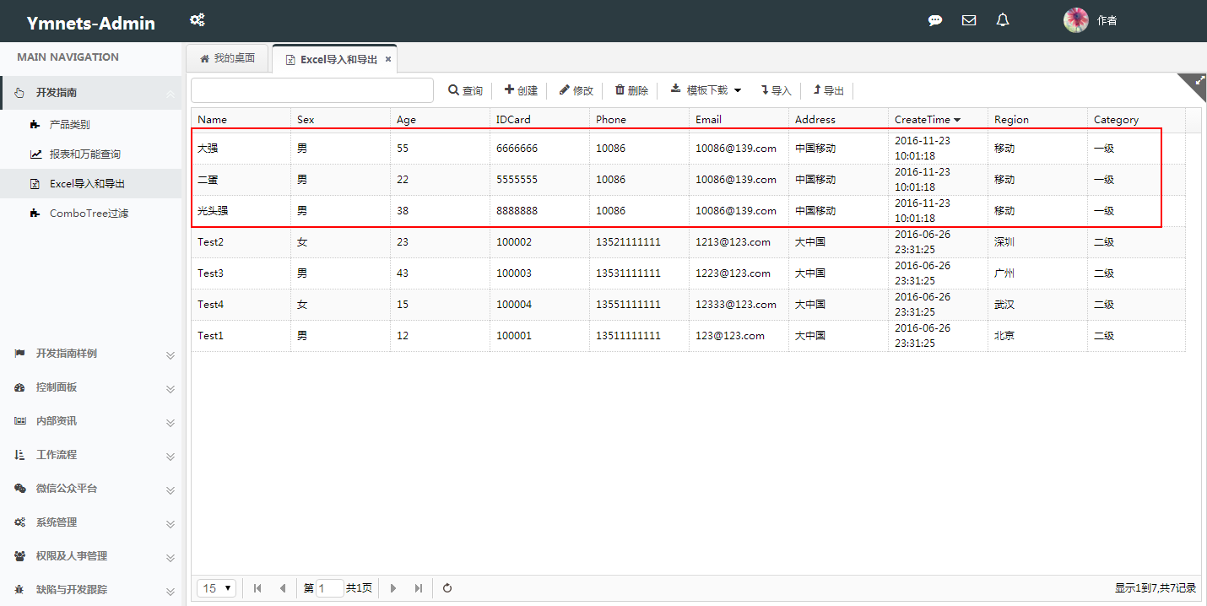Image resolution: width=1207 pixels, height=606 pixels.
Task: Collapse the 开发指南 menu section
Action: (x=91, y=93)
